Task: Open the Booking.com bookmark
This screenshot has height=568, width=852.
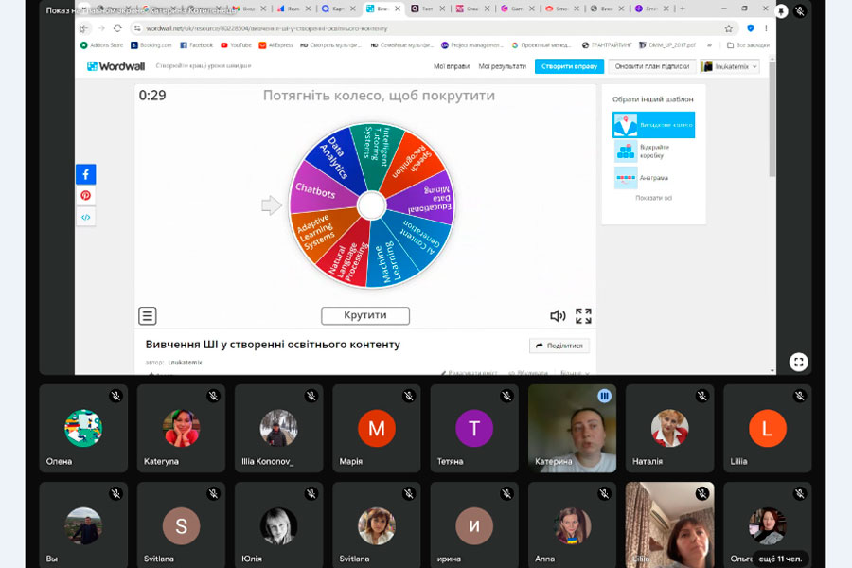Action: coord(151,45)
